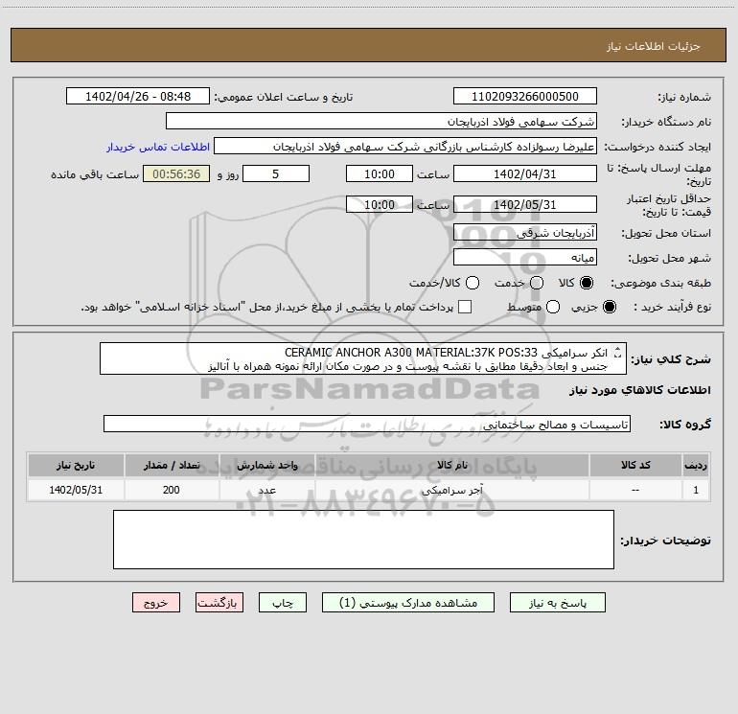Click the announcement date field 1402/04/26 - 08:48
This screenshot has height=714, width=738.
coord(138,97)
